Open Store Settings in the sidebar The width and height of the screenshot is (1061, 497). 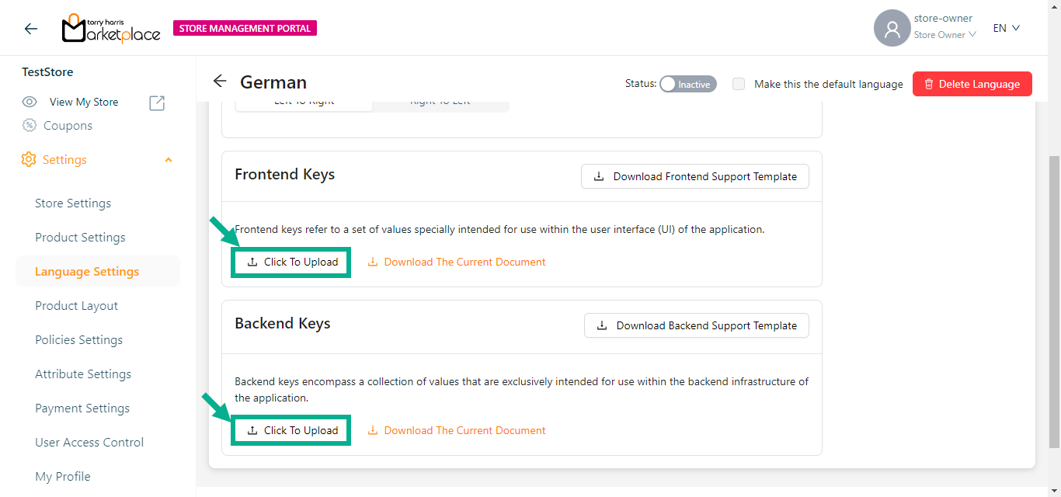73,203
